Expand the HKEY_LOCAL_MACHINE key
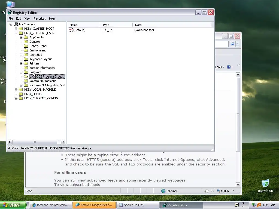 coord(16,90)
